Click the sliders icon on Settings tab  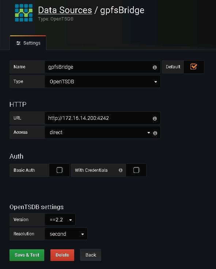pos(18,43)
